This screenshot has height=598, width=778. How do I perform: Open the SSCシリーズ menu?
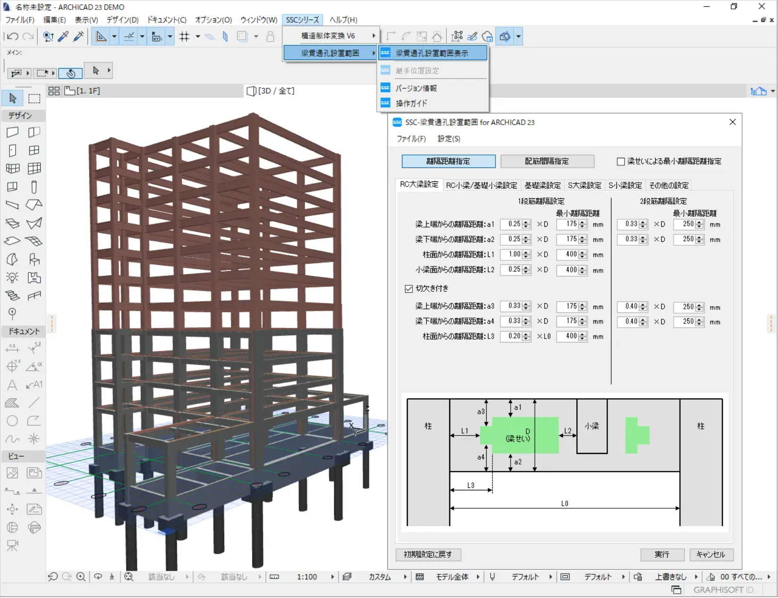(x=303, y=20)
